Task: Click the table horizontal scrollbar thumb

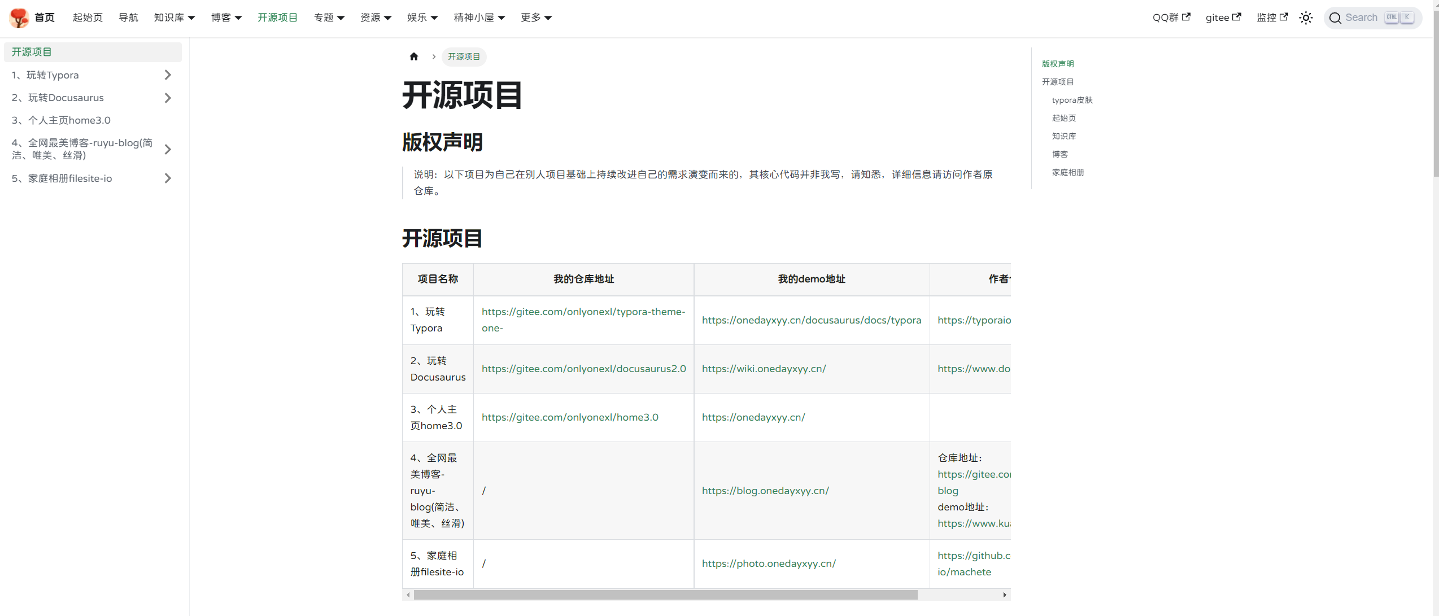Action: click(665, 595)
